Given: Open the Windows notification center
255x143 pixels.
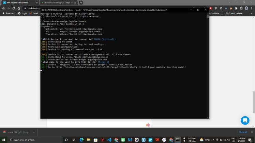Looking at the screenshot, I should (250, 140).
